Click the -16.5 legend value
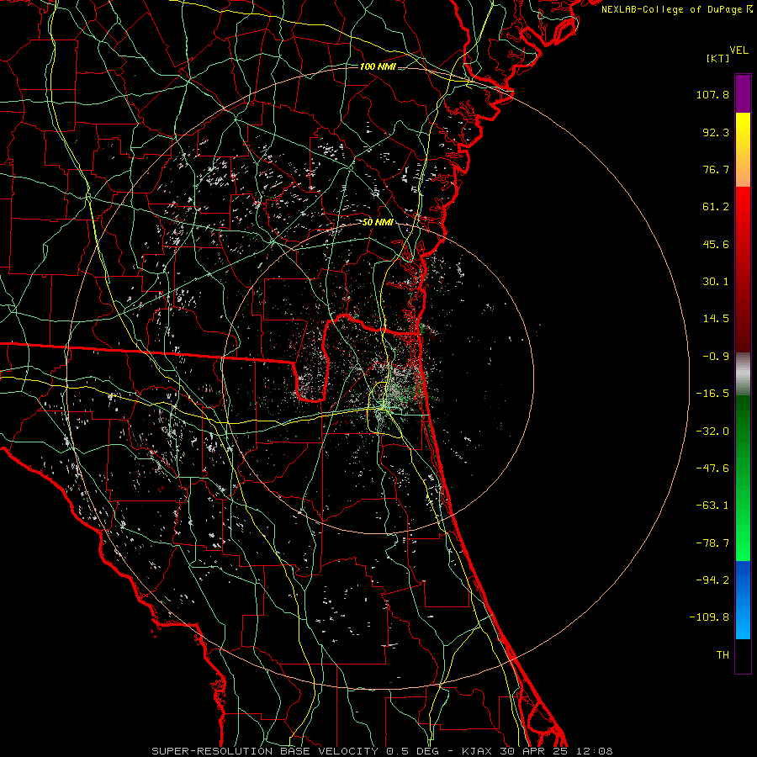 point(712,394)
